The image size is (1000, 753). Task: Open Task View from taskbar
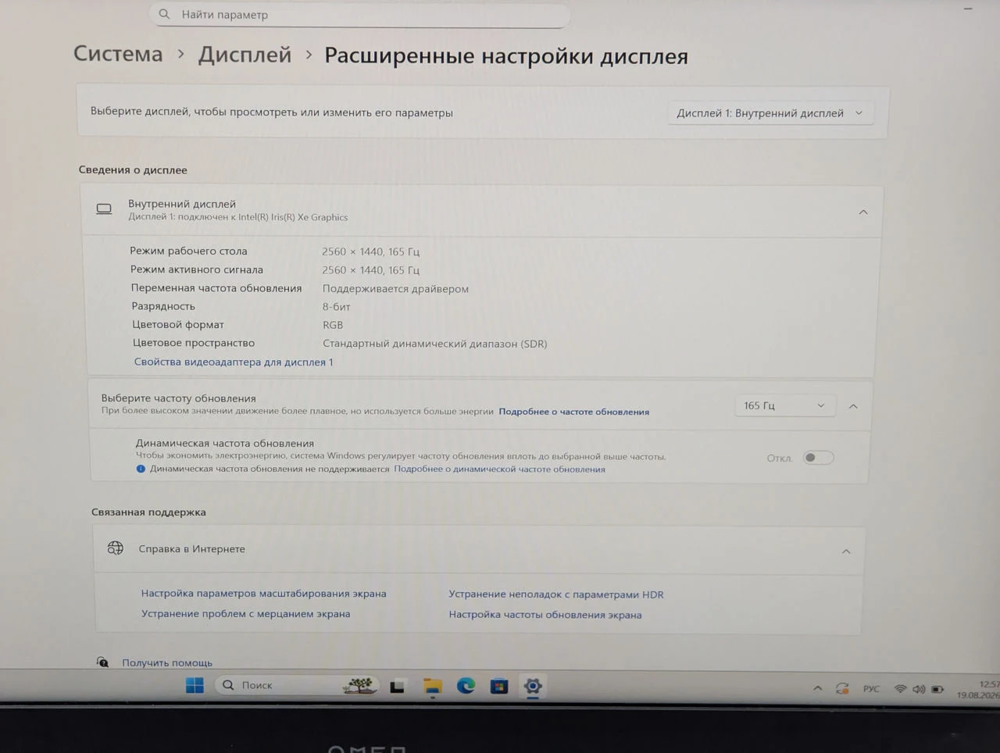pyautogui.click(x=398, y=687)
